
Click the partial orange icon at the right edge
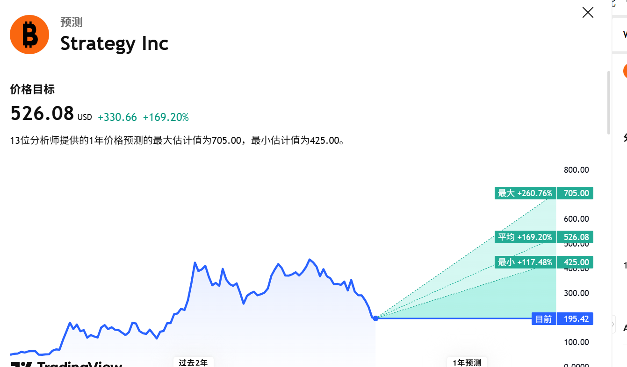click(625, 71)
